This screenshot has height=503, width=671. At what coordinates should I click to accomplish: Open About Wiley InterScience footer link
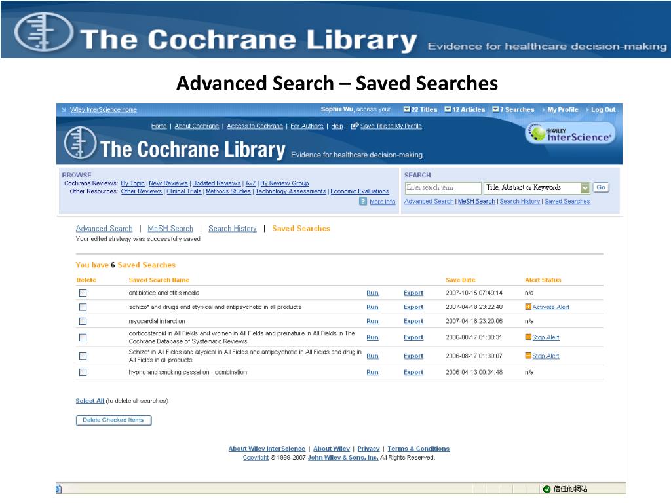tap(267, 448)
